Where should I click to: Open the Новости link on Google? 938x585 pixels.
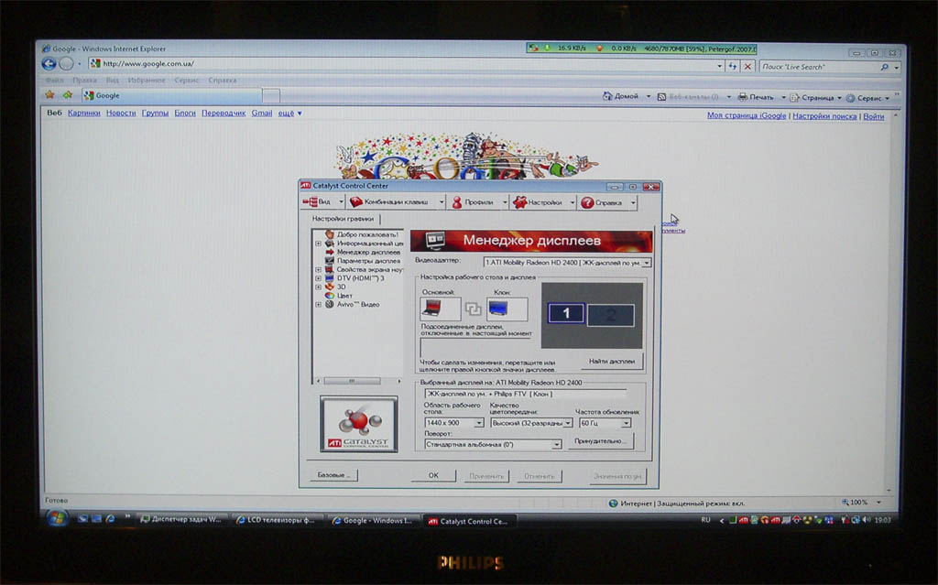tap(121, 113)
